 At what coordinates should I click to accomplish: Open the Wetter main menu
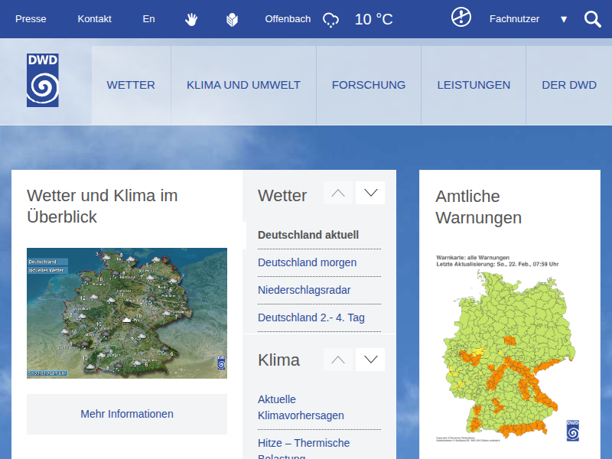click(131, 85)
